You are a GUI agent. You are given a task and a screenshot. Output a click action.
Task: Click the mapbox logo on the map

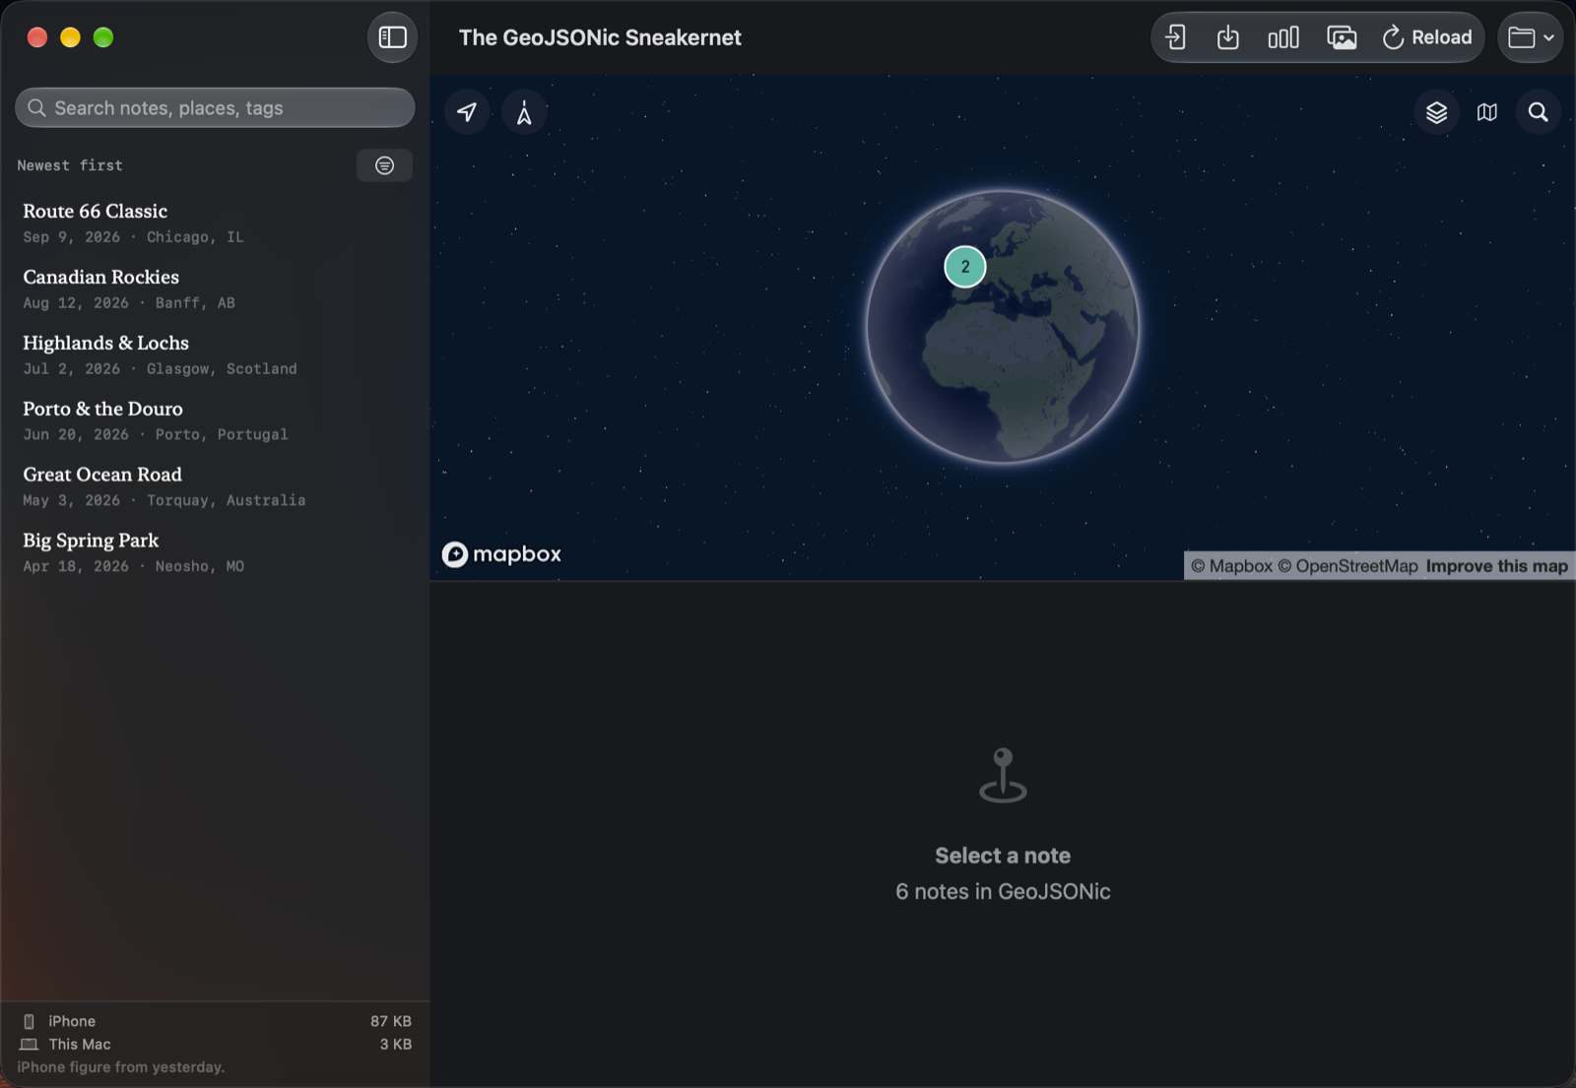coord(501,554)
